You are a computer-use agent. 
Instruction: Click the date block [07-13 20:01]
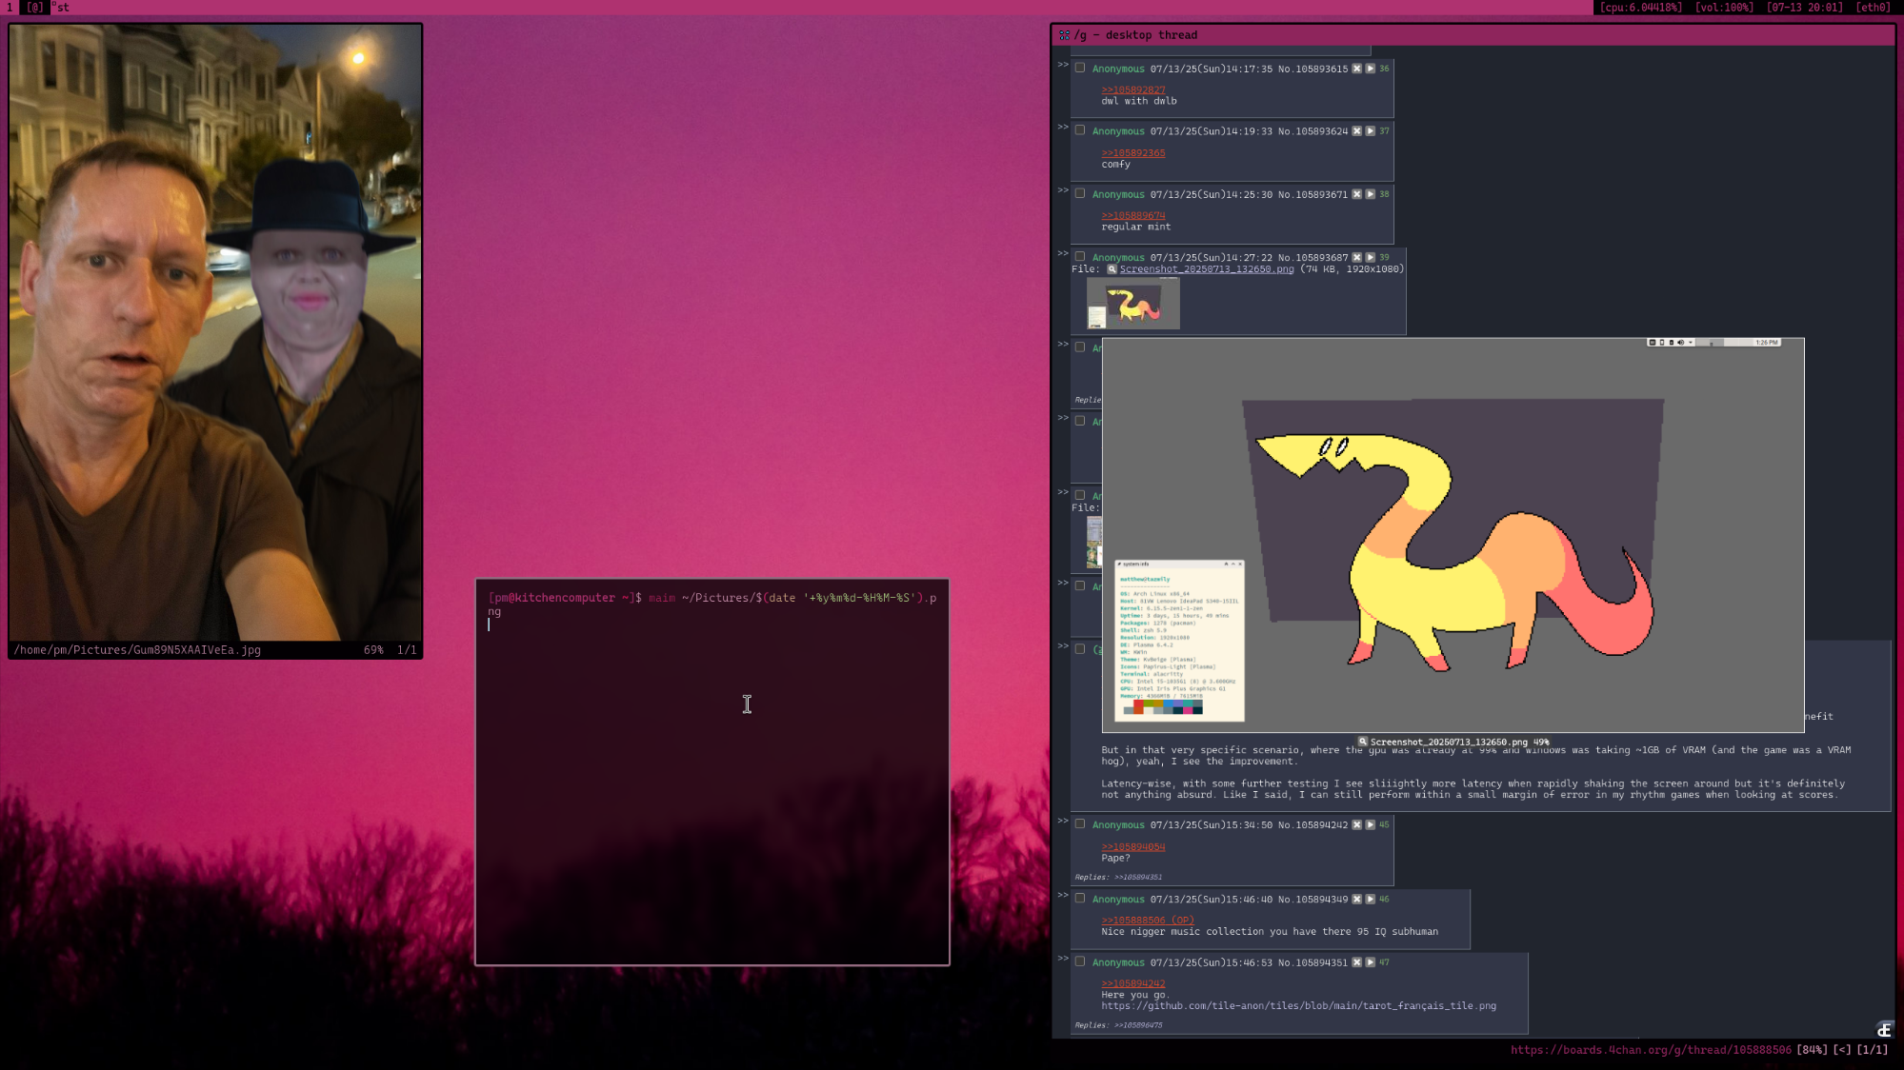tap(1804, 7)
